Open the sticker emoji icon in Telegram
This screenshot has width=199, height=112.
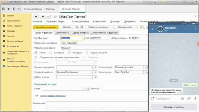[x=152, y=99]
